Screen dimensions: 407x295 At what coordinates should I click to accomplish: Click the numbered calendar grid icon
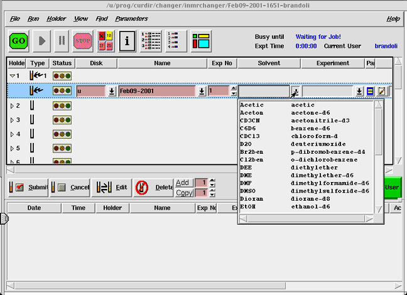104,41
